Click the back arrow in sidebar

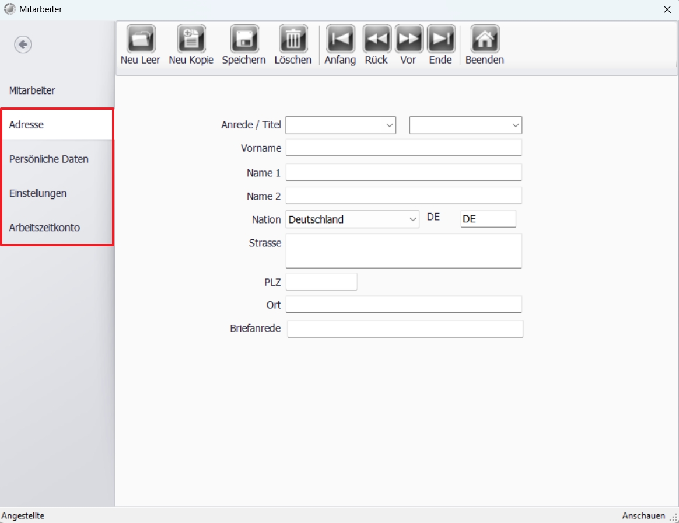tap(23, 44)
